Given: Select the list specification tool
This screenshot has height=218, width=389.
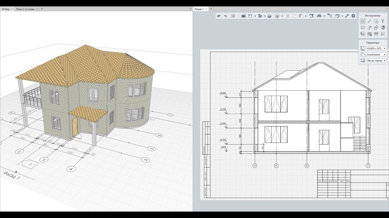Looking at the screenshot, I should tap(383, 34).
